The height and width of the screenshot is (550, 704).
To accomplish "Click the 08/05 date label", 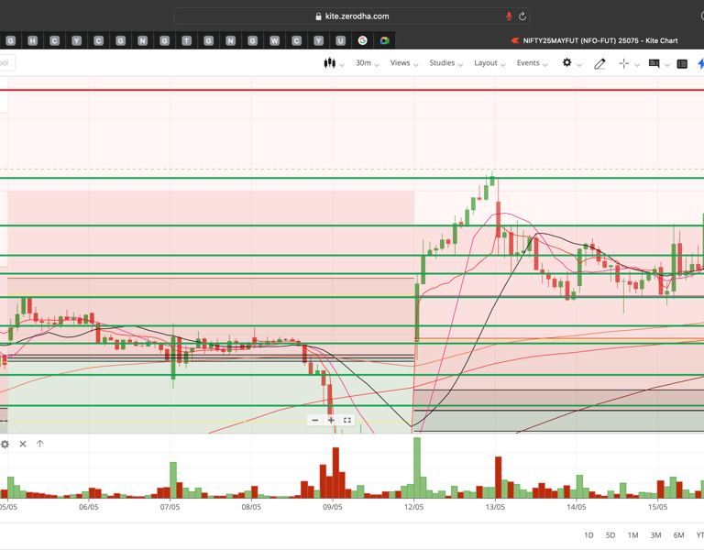I will (251, 507).
